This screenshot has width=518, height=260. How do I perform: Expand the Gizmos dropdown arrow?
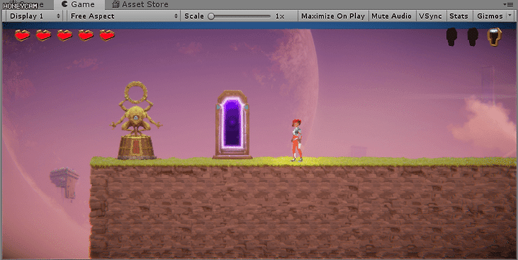point(510,16)
